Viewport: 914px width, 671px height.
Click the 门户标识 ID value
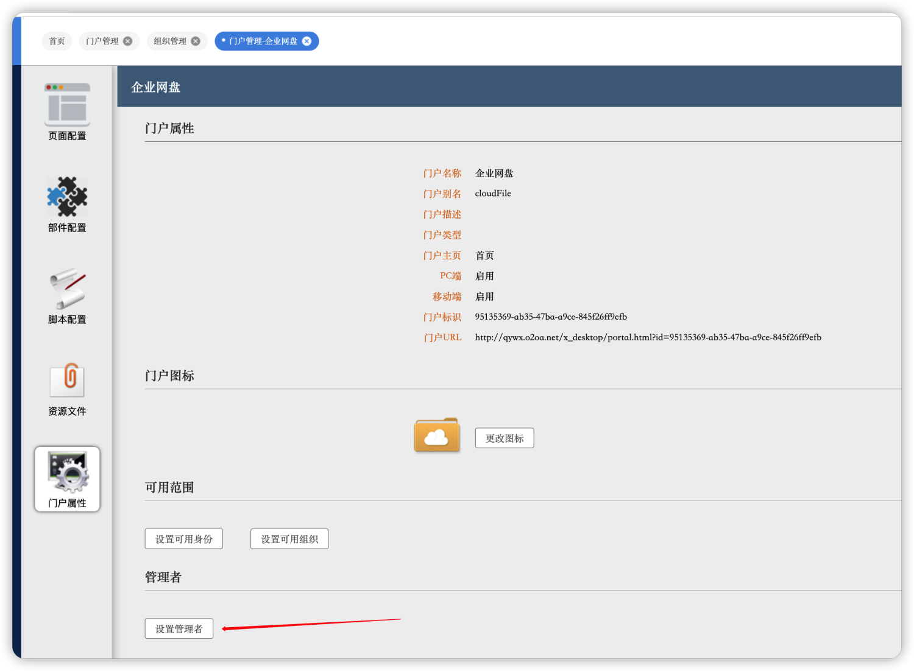click(550, 317)
